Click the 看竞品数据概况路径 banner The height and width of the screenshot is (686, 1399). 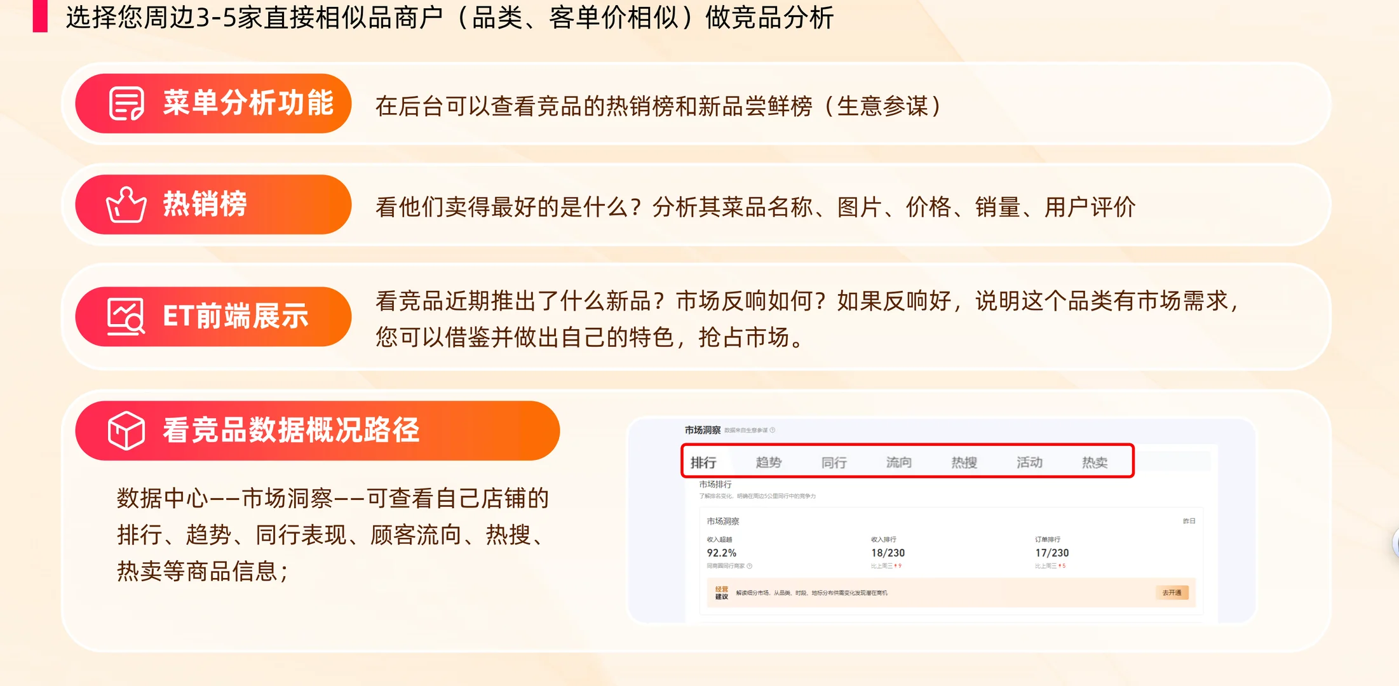click(317, 431)
